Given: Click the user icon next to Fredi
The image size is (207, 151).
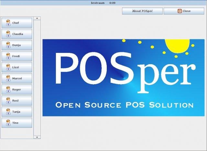Looking at the screenshot, I should 8,56.
